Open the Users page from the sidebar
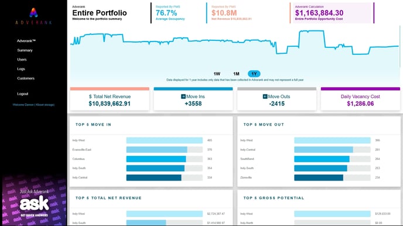The width and height of the screenshot is (403, 226). (x=22, y=60)
